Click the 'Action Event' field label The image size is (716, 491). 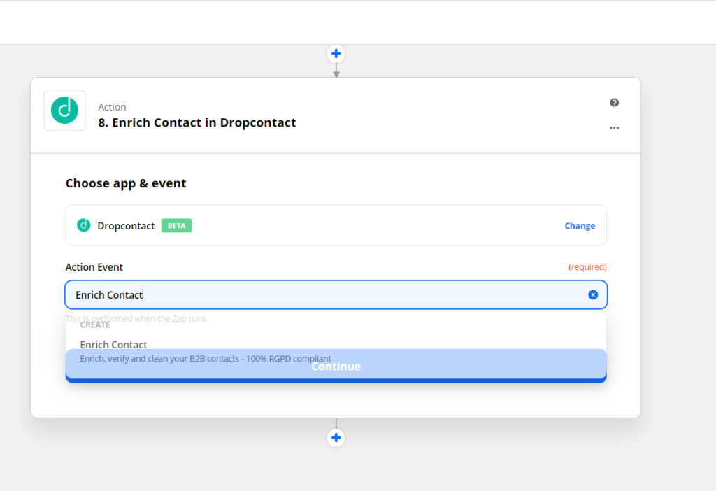[94, 267]
